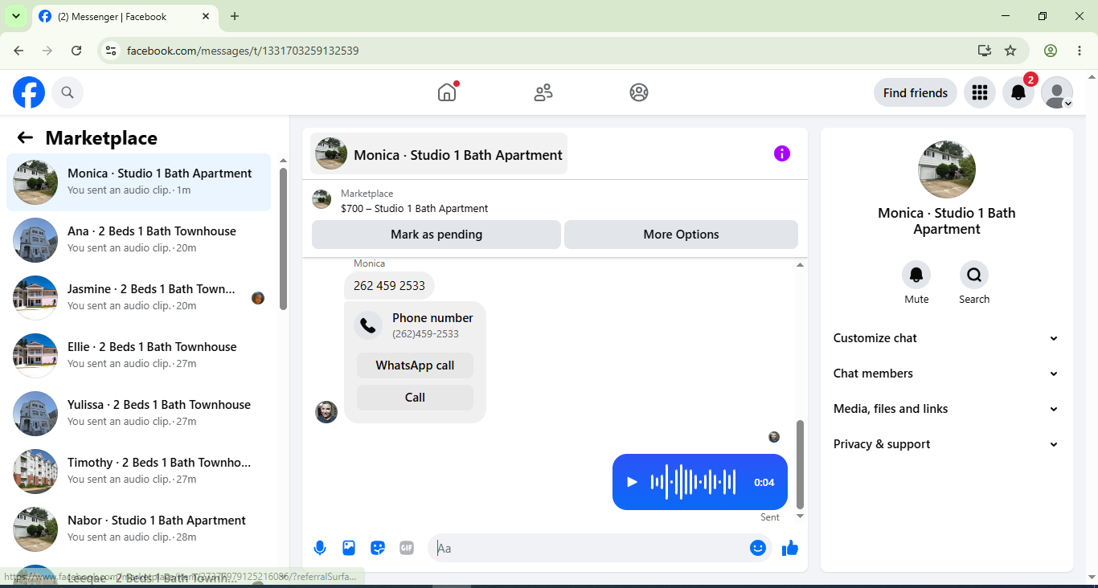
Task: Open Jasmine 2 Beds 1 Bath chat
Action: (138, 298)
